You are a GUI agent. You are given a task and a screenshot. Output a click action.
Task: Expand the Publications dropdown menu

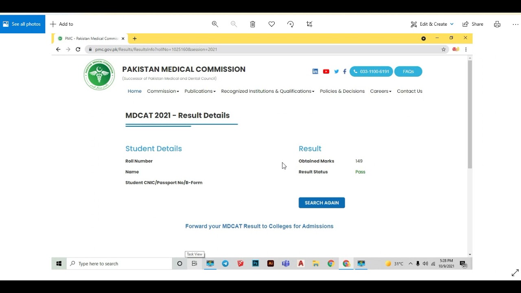[x=200, y=91]
